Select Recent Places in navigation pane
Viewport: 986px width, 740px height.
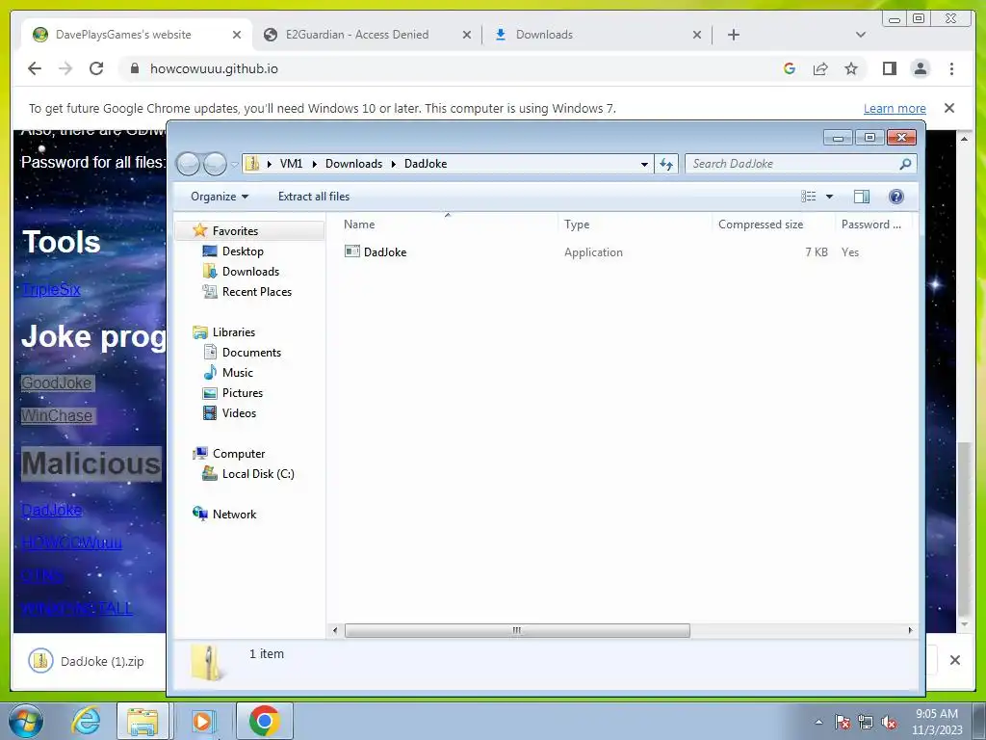256,291
